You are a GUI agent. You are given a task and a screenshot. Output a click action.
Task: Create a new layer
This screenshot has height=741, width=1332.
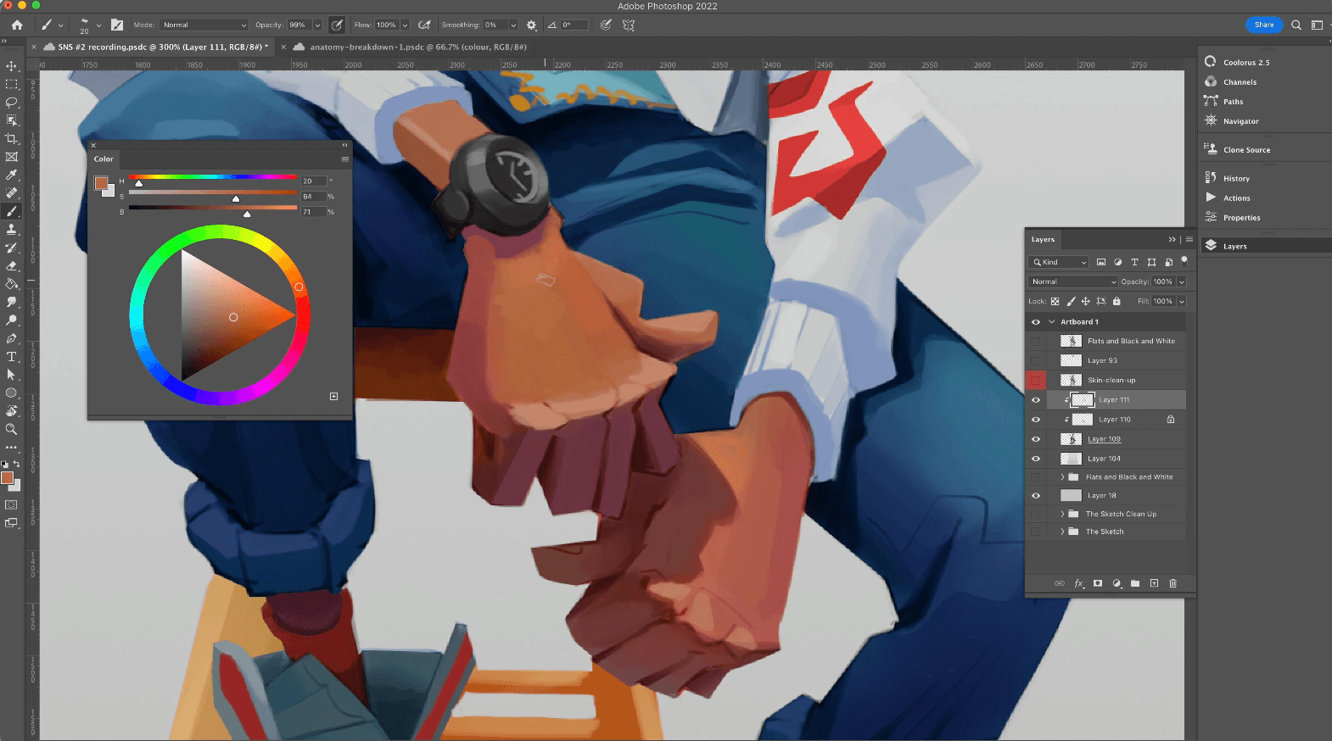click(x=1154, y=583)
